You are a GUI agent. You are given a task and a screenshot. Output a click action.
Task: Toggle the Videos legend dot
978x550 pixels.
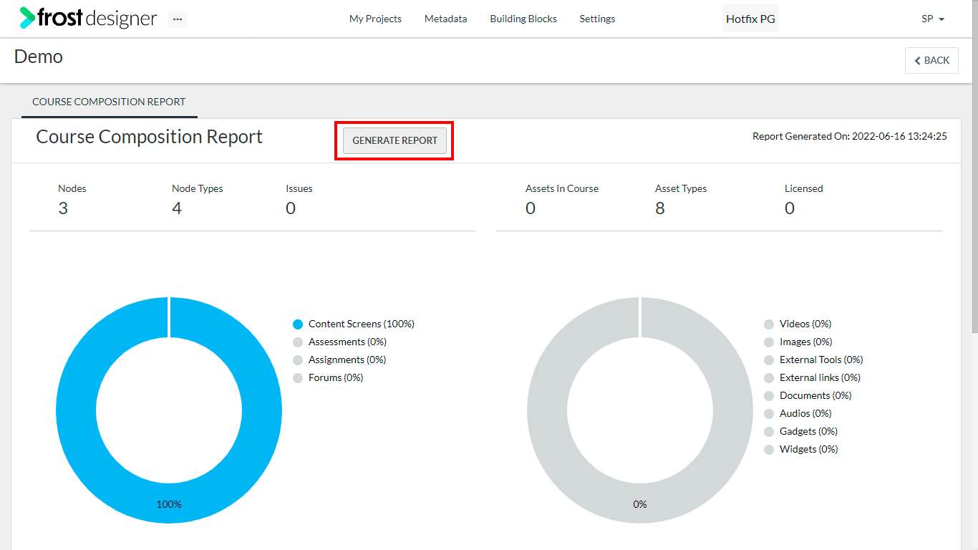[x=770, y=324]
